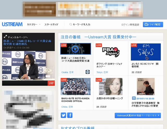The image size is (167, 129).
Task: Open 日守菜穂子の書道教室 title
Action: [x=146, y=104]
